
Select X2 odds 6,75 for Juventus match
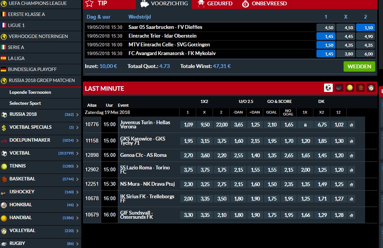tap(322, 125)
